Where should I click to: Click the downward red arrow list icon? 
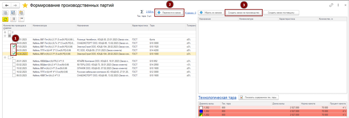point(13,19)
